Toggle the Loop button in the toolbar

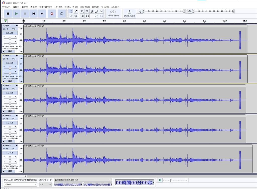tap(62, 14)
